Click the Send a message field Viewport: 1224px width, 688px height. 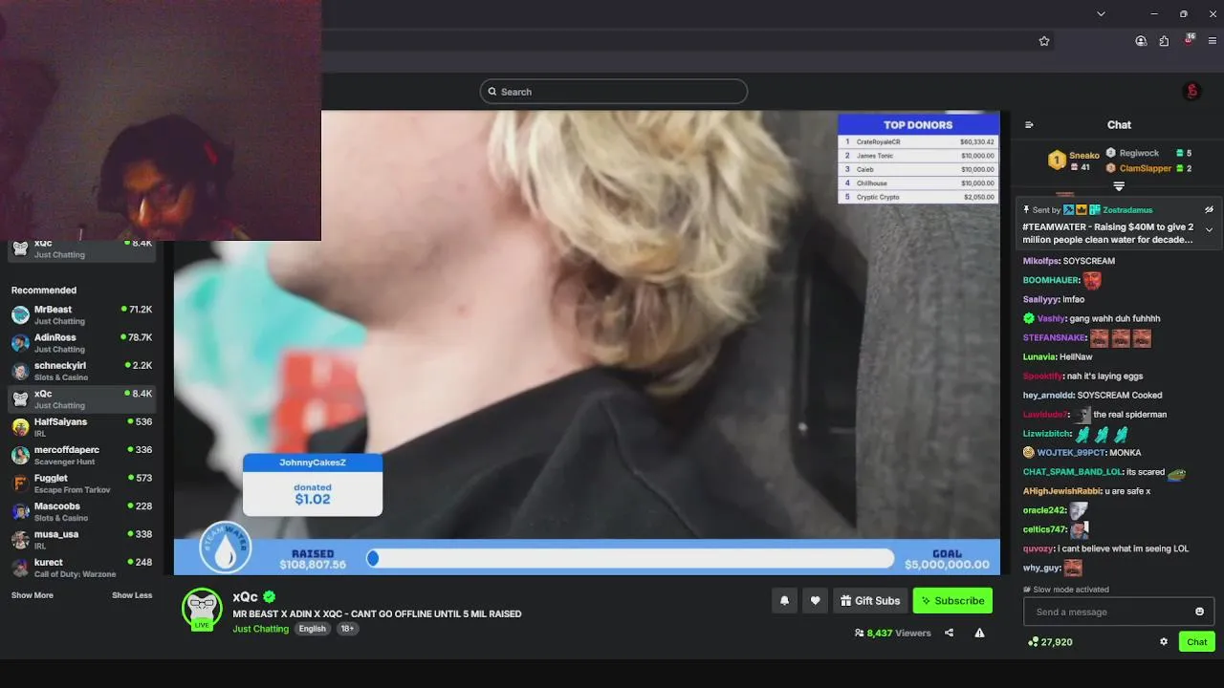click(1119, 612)
